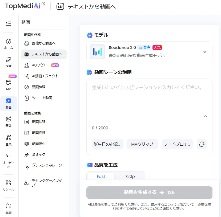Screen dimensions: 221x217
Task: Go to ホーム in the left rail
Action: pos(9,44)
